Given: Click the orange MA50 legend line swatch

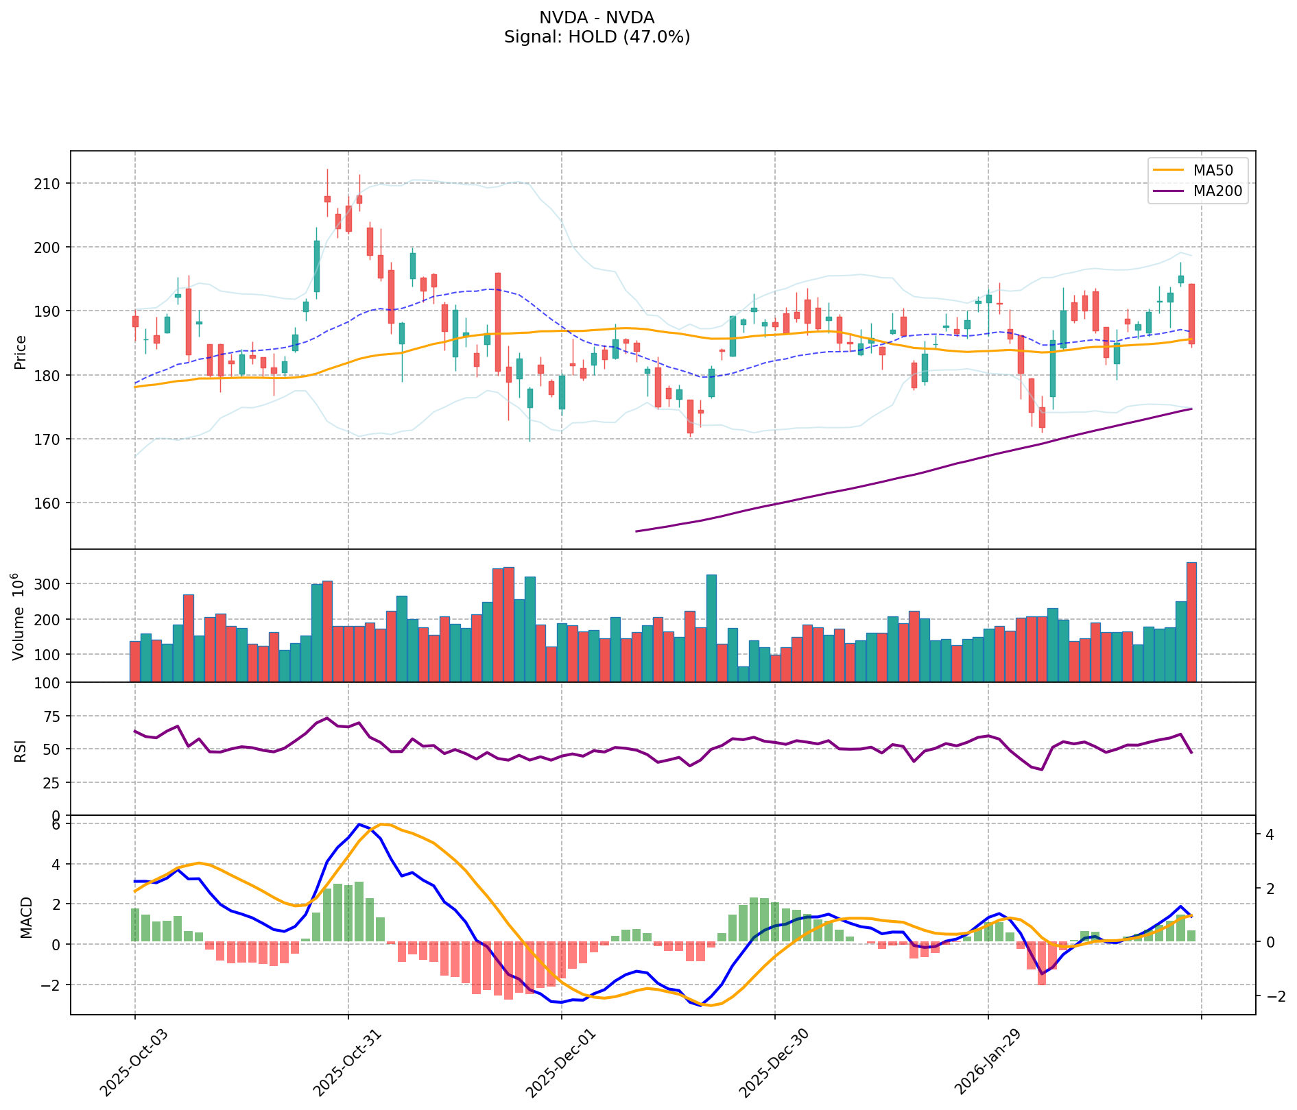Looking at the screenshot, I should click(x=1168, y=169).
